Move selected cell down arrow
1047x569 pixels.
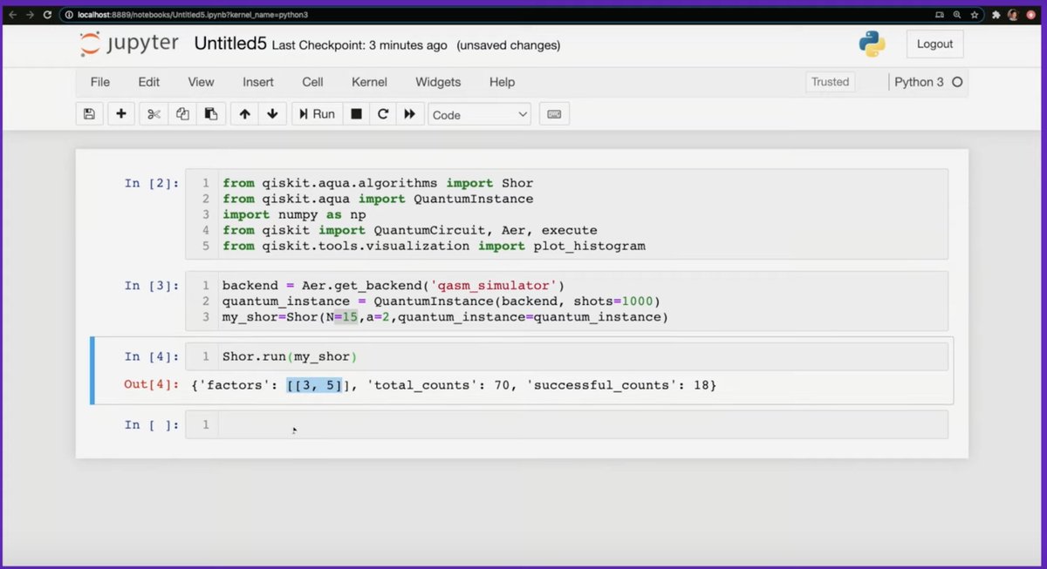272,114
